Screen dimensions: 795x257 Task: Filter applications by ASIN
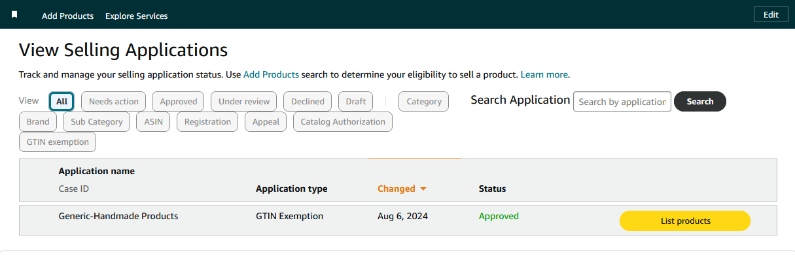[x=153, y=121]
